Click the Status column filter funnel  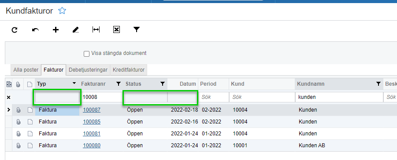click(x=163, y=84)
